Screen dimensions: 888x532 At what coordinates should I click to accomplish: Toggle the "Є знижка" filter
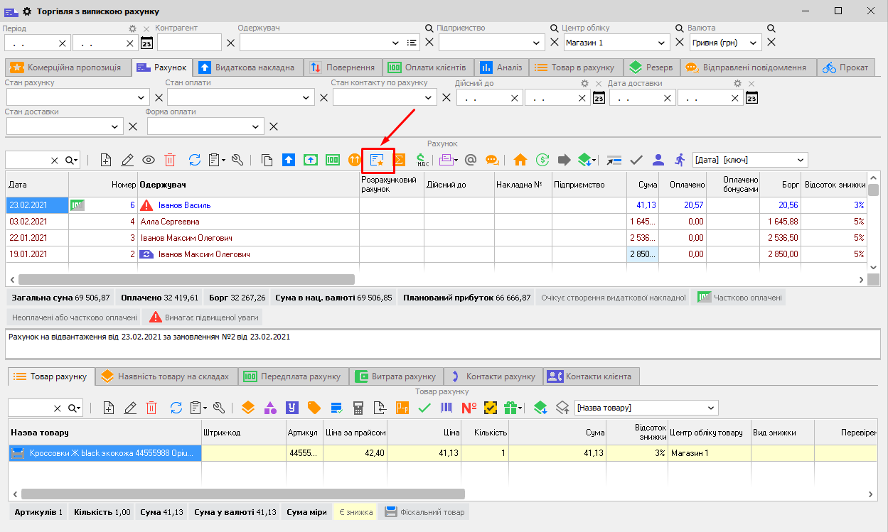pyautogui.click(x=355, y=512)
